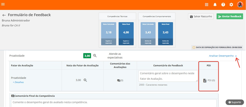Check notifications bell icon
The height and width of the screenshot is (107, 246).
pyautogui.click(x=215, y=5)
